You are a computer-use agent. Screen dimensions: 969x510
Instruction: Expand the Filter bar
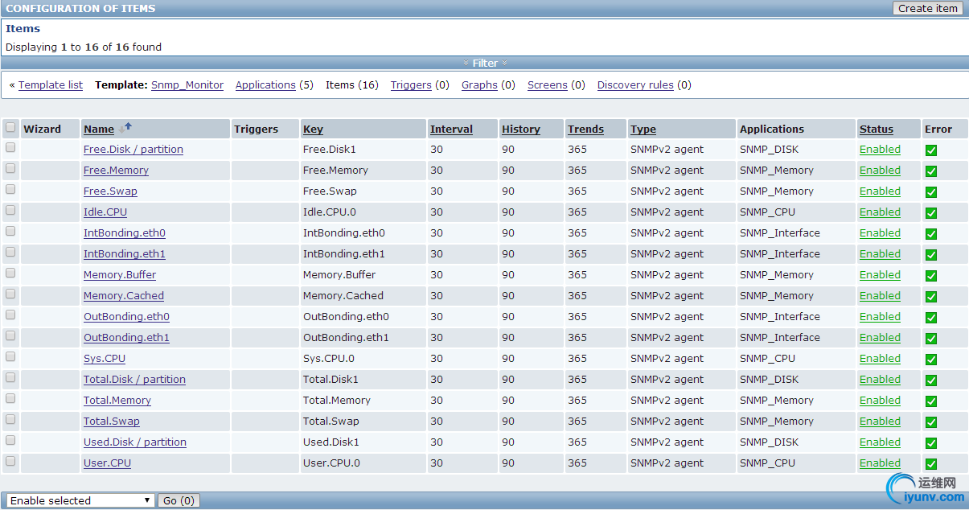(x=485, y=63)
